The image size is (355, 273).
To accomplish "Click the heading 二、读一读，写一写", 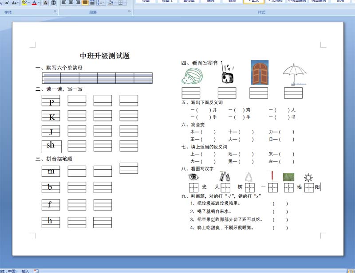I will click(59, 89).
